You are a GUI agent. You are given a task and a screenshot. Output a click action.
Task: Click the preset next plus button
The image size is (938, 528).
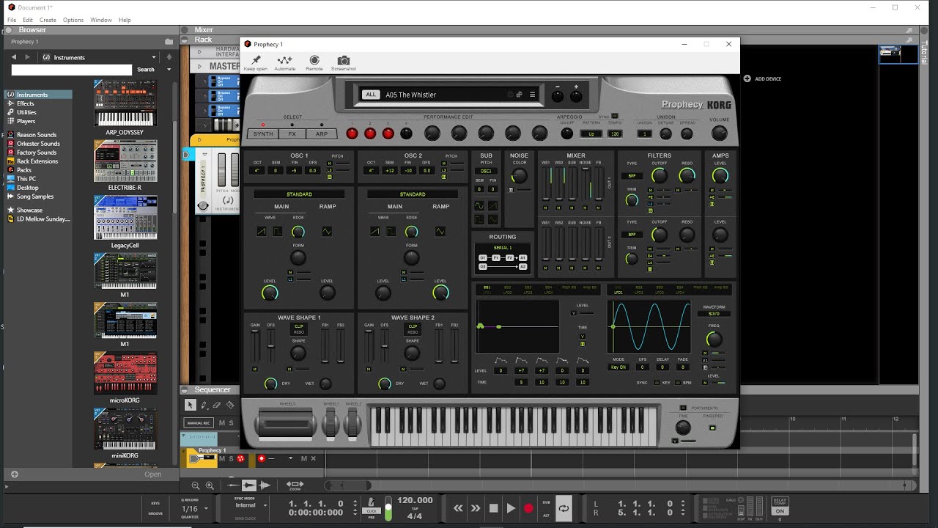point(576,95)
